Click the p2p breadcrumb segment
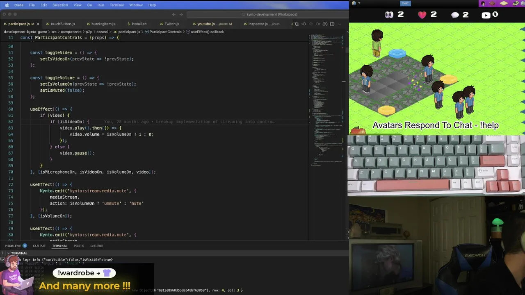Screen dimensions: 525x295 coord(89,32)
